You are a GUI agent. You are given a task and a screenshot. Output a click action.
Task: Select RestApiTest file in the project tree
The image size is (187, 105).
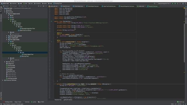pyautogui.click(x=24, y=56)
